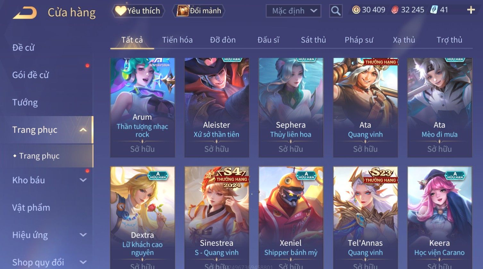483x269 pixels.
Task: Select the Tiến hóa tab
Action: tap(177, 40)
